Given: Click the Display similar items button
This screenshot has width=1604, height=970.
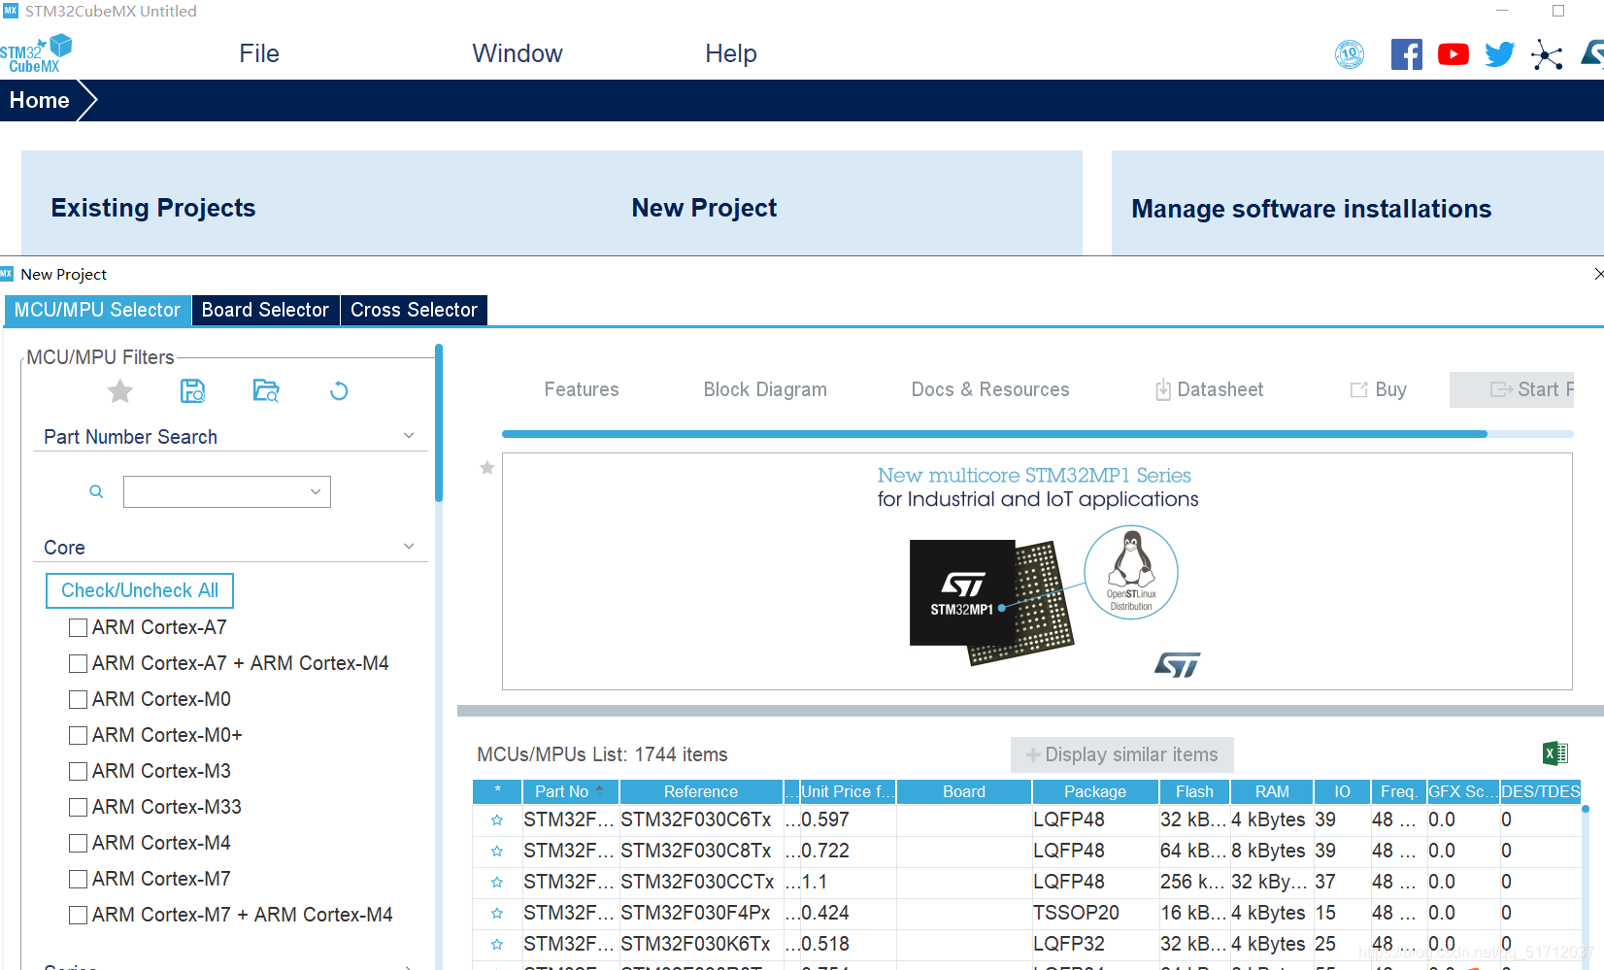Looking at the screenshot, I should point(1121,754).
